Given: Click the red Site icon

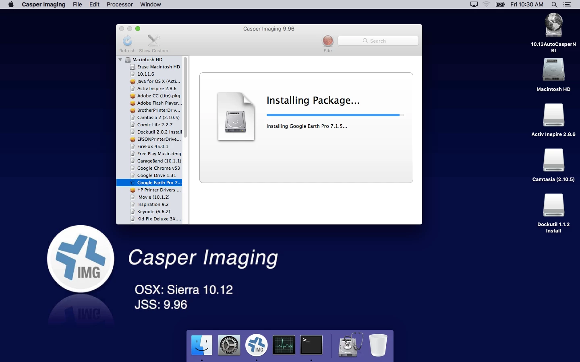Looking at the screenshot, I should pos(328,41).
